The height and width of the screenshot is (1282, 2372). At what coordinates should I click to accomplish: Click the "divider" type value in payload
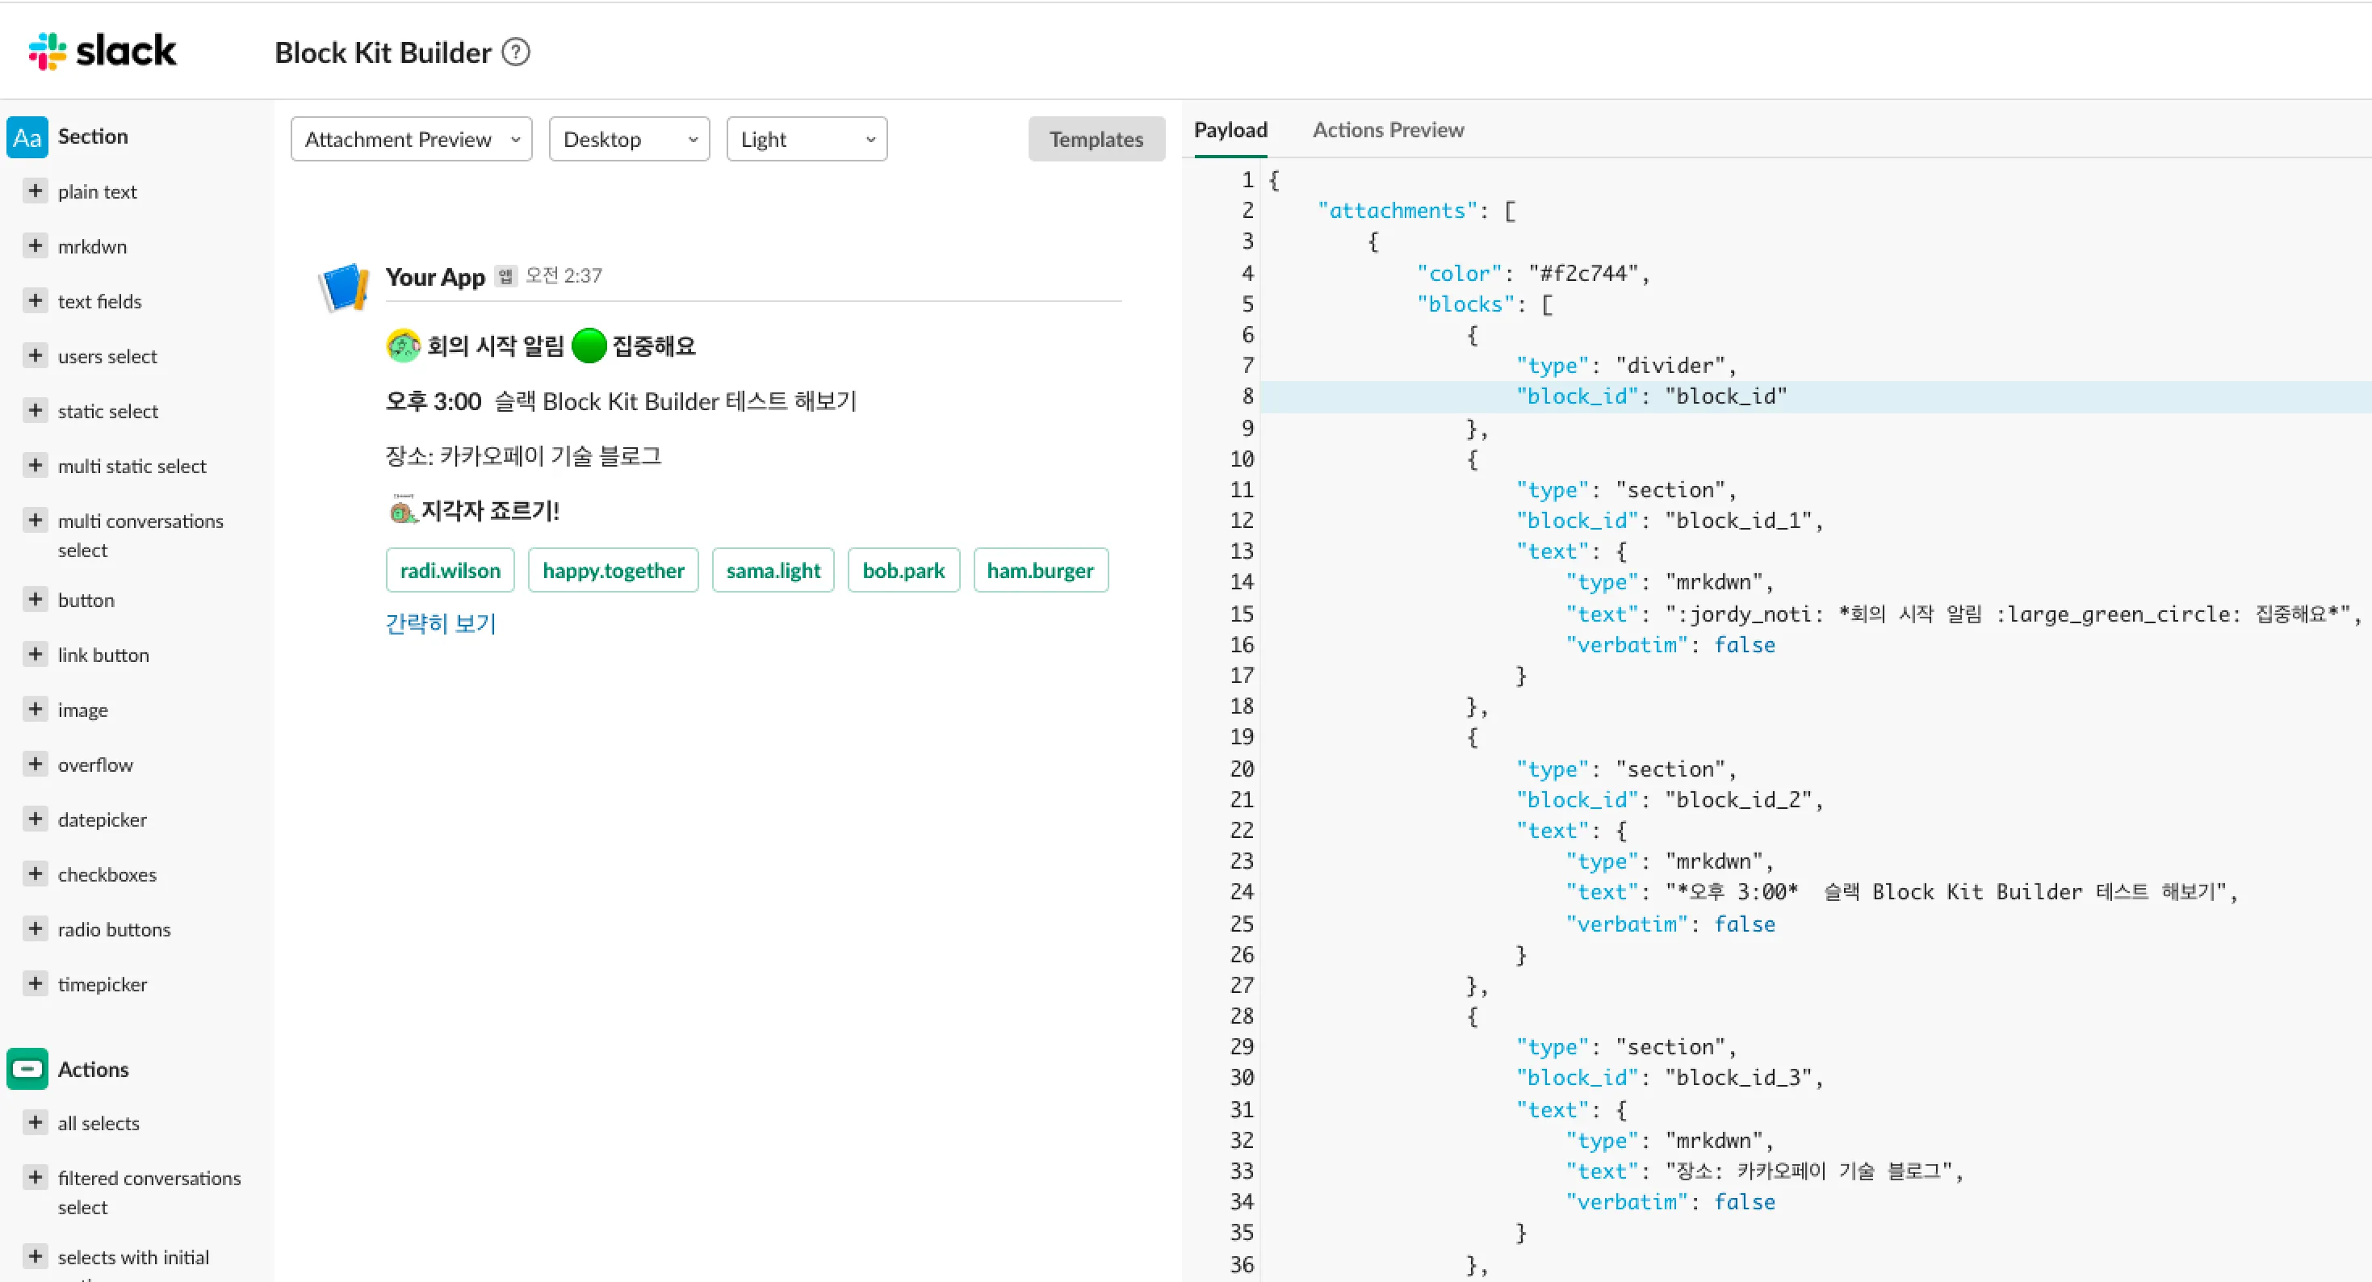point(1670,366)
